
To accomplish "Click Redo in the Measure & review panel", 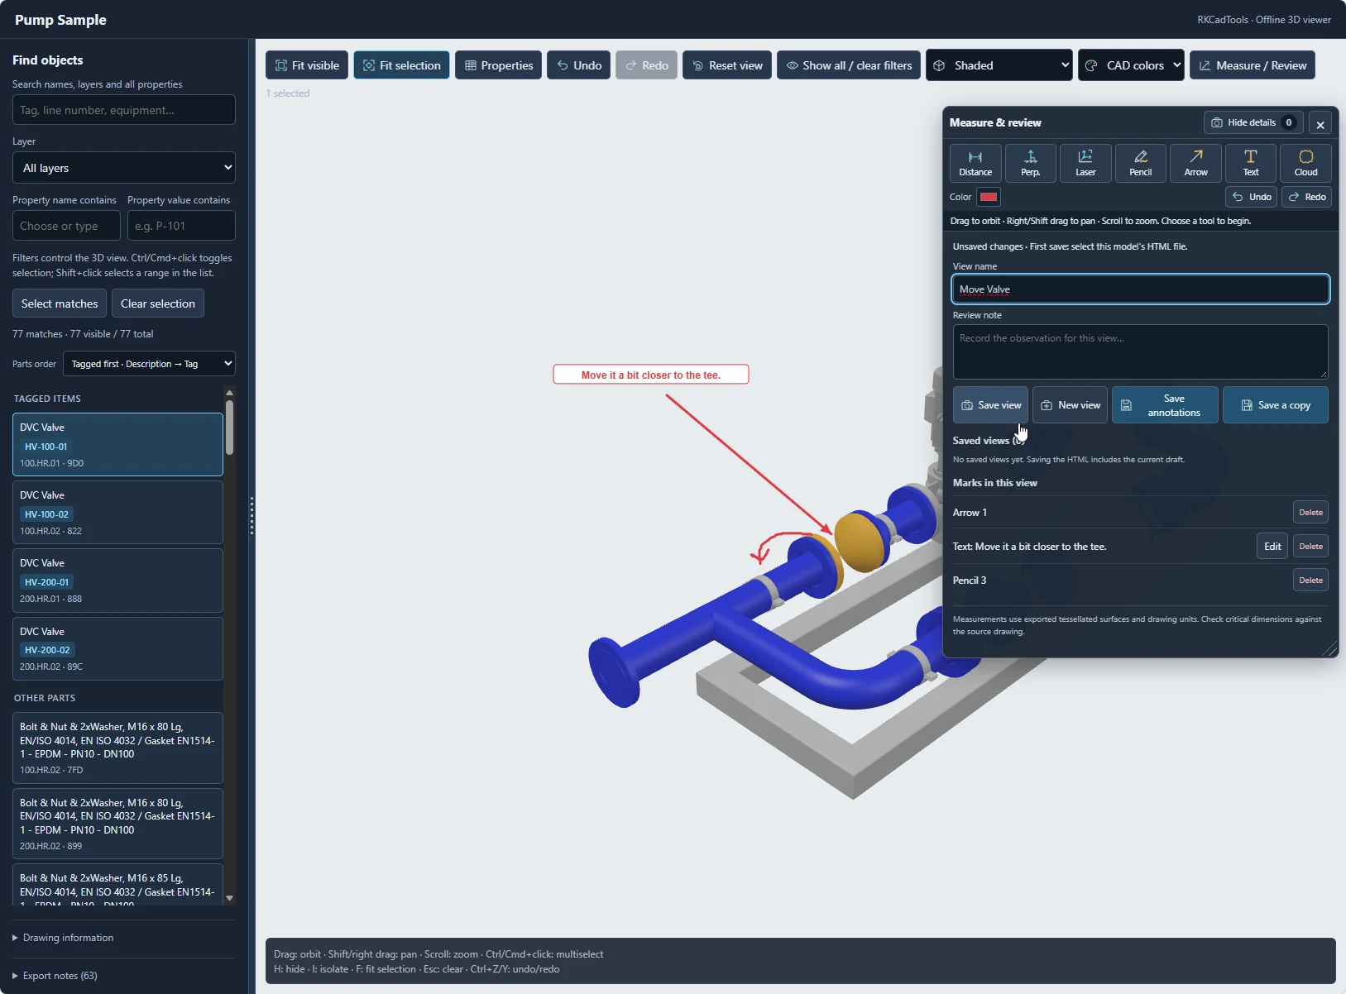I will (x=1307, y=197).
